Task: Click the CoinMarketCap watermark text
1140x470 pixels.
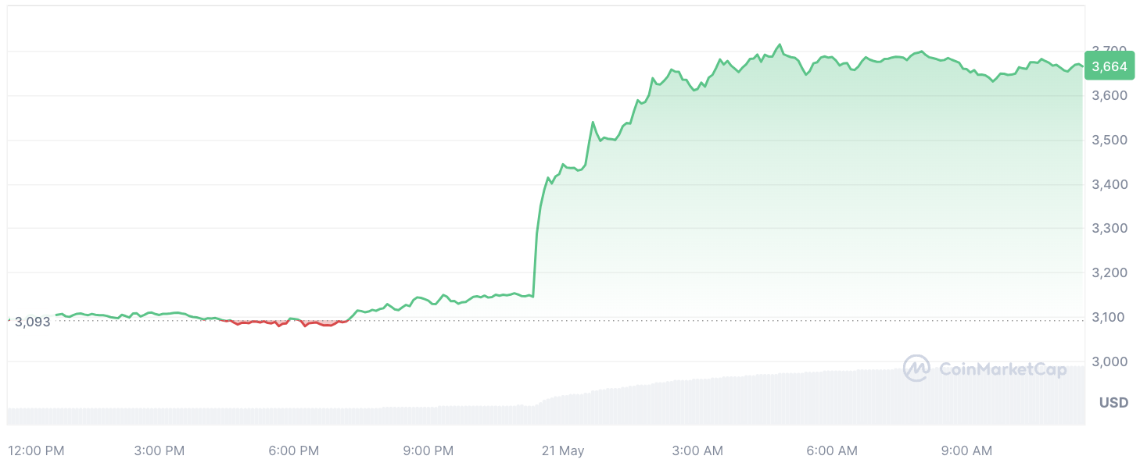Action: 1002,369
